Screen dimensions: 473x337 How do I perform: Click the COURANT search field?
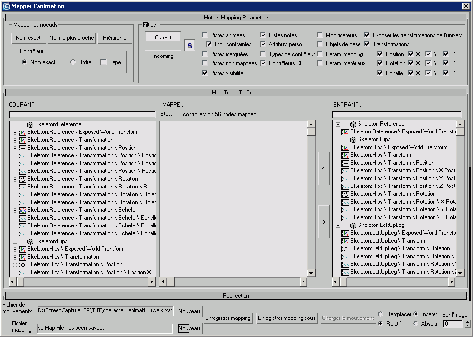(x=82, y=114)
